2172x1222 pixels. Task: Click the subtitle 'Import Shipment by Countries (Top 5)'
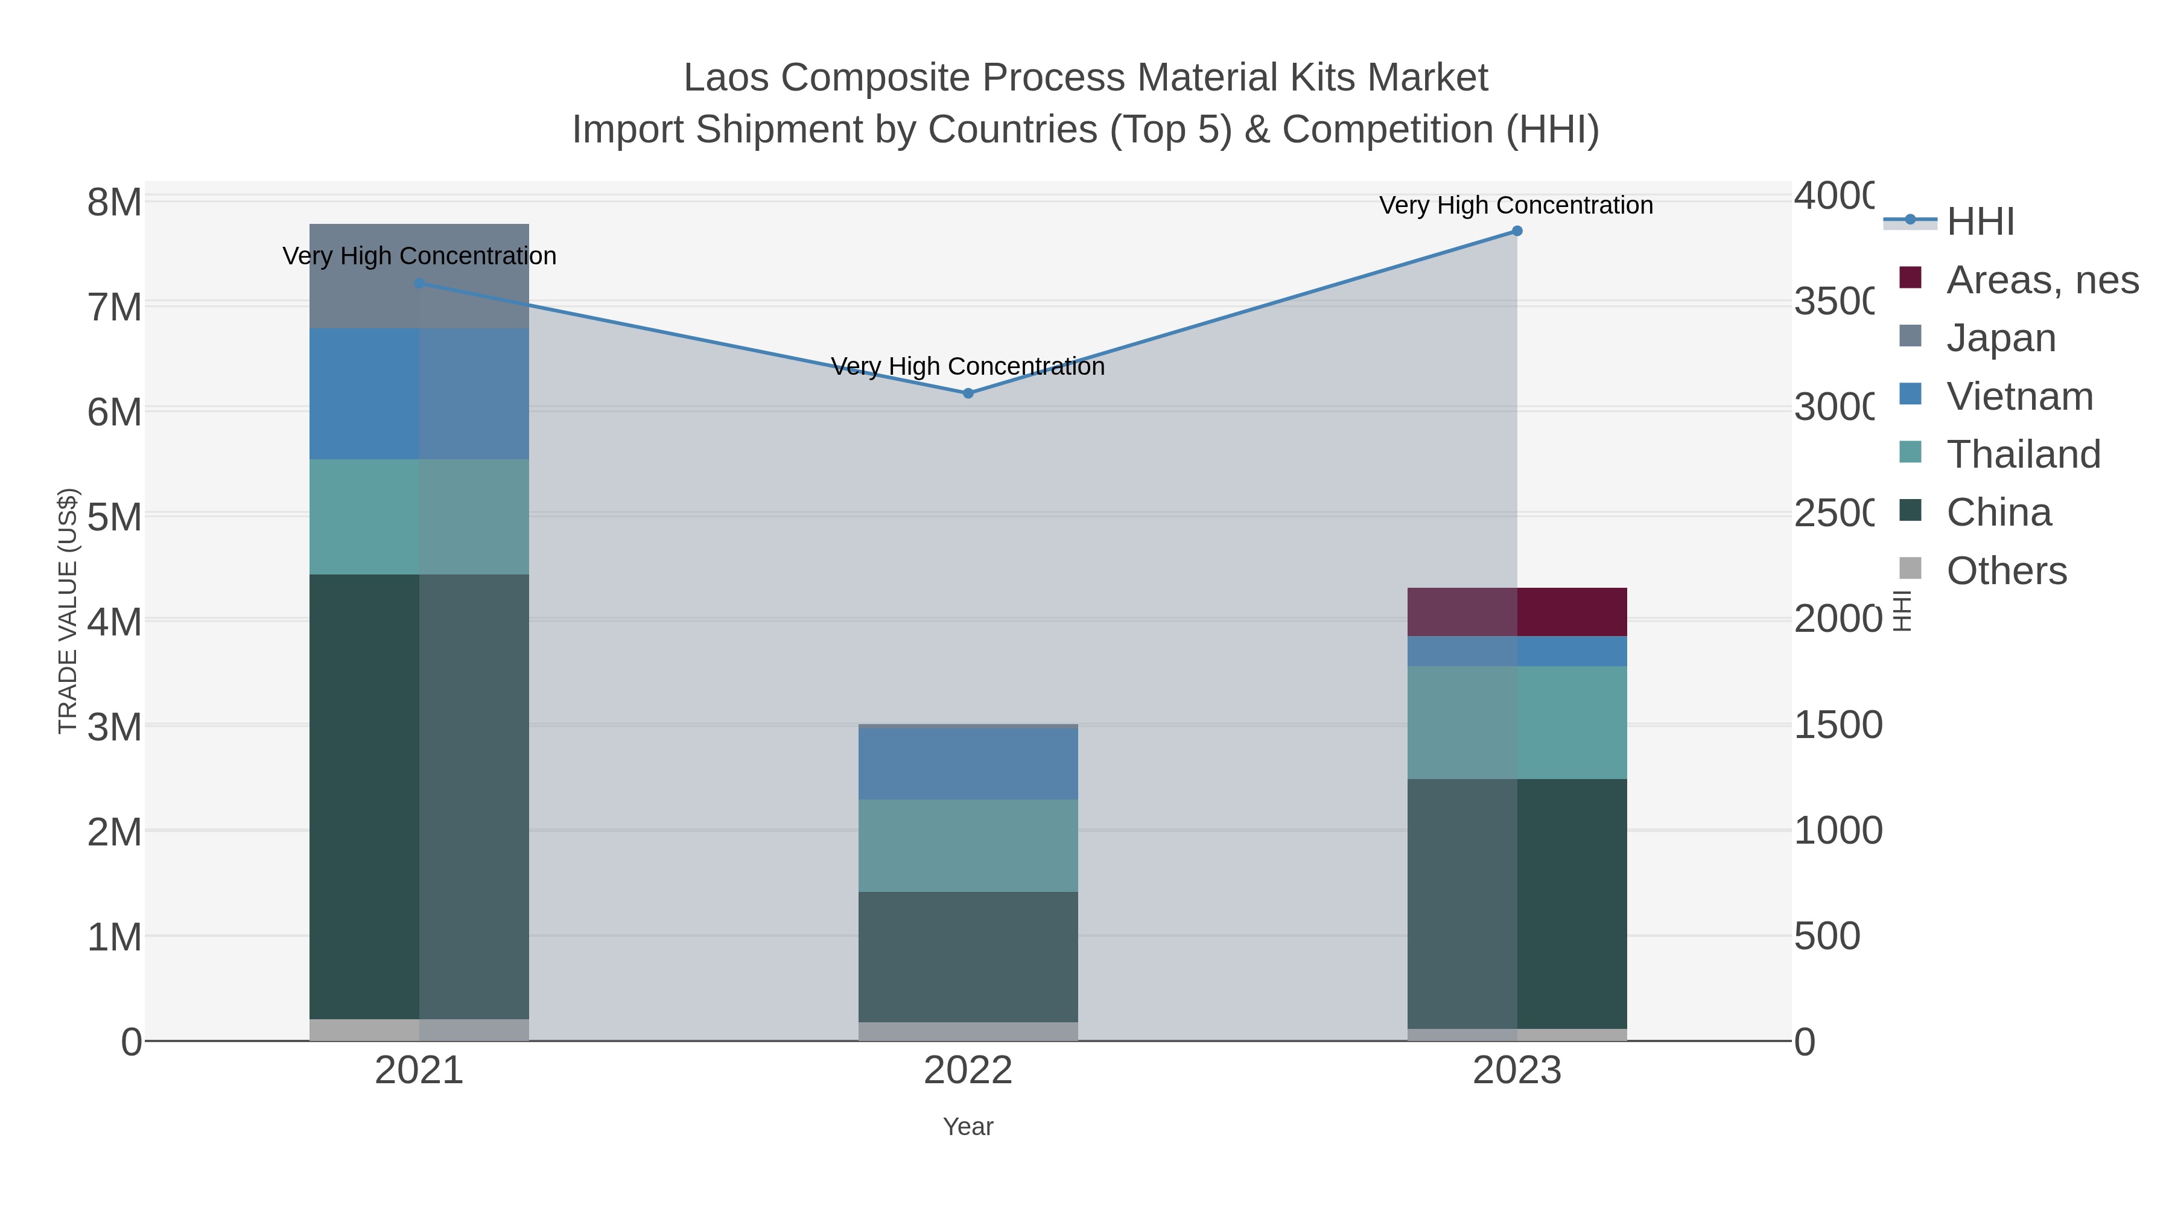(x=902, y=130)
